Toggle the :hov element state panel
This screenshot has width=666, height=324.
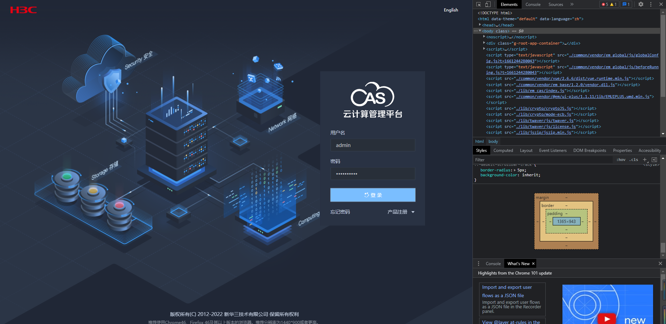621,160
